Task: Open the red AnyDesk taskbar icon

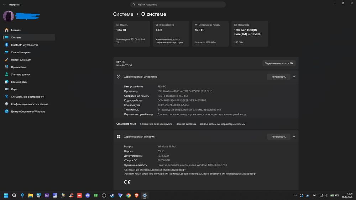Action: coord(79,195)
